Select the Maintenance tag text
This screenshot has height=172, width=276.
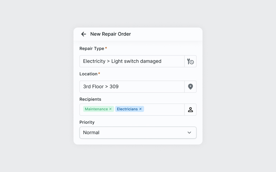point(96,109)
